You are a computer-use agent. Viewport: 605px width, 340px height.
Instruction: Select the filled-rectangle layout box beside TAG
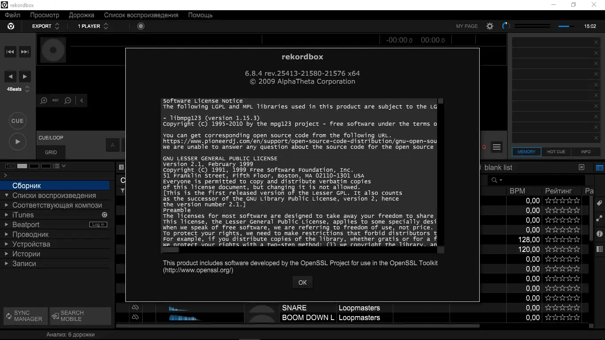point(22,166)
